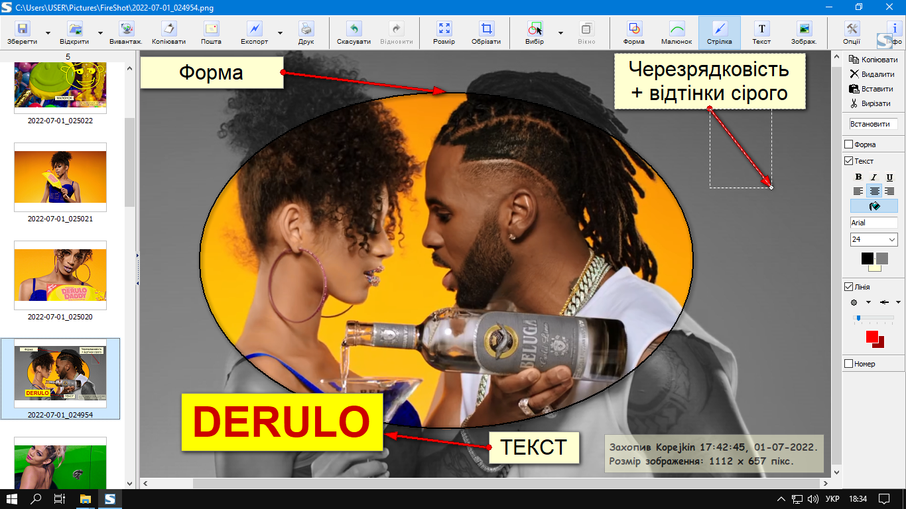906x509 pixels.
Task: Expand the Відкрити dropdown arrow
Action: [x=100, y=32]
